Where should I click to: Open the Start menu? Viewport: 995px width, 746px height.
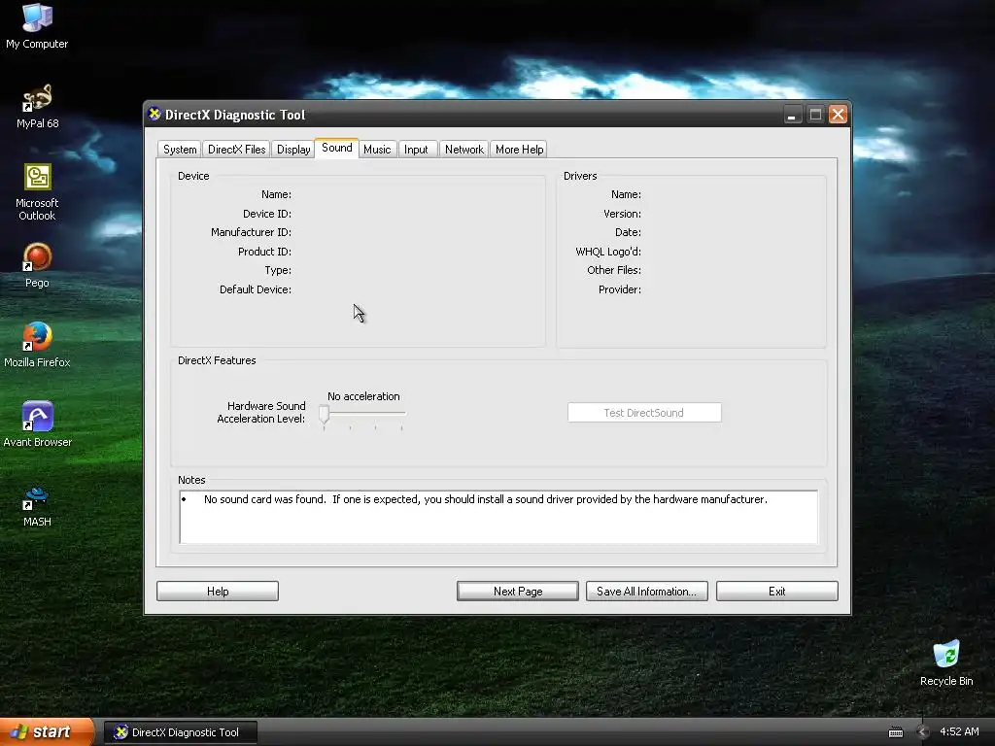[47, 731]
